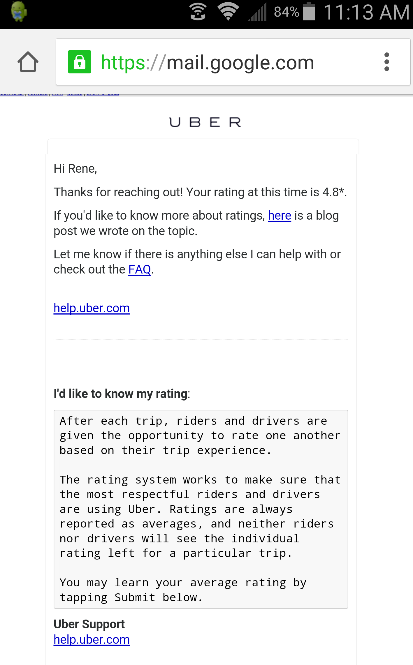The height and width of the screenshot is (665, 413).
Task: Tap the mail.google.com address bar
Action: (207, 62)
